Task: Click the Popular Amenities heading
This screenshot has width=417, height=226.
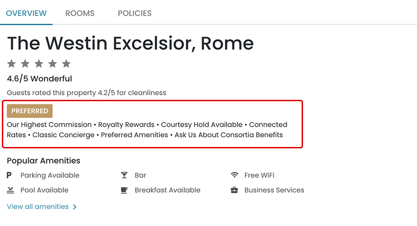Action: [x=44, y=161]
